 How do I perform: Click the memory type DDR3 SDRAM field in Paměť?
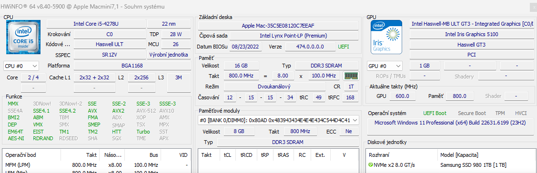click(x=326, y=66)
